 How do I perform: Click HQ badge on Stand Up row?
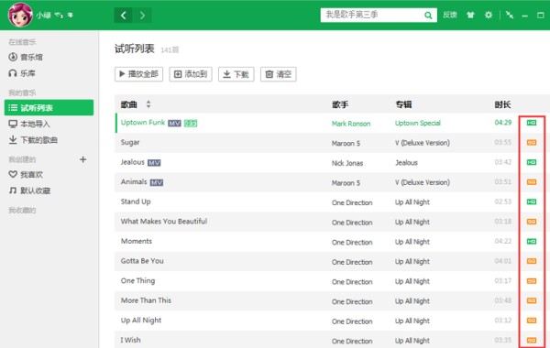[x=532, y=201]
